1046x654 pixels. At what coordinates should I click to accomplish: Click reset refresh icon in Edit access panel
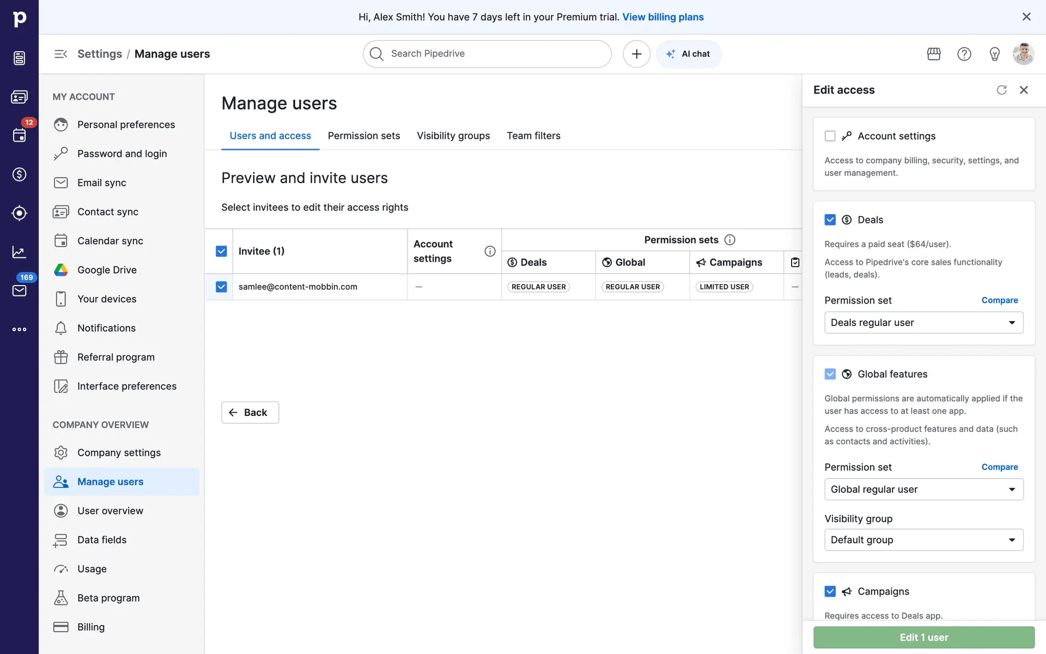(x=1001, y=90)
